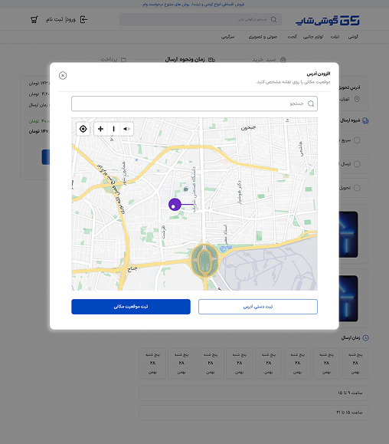Click the جیحون label on the map
This screenshot has width=389, height=444.
248,128
